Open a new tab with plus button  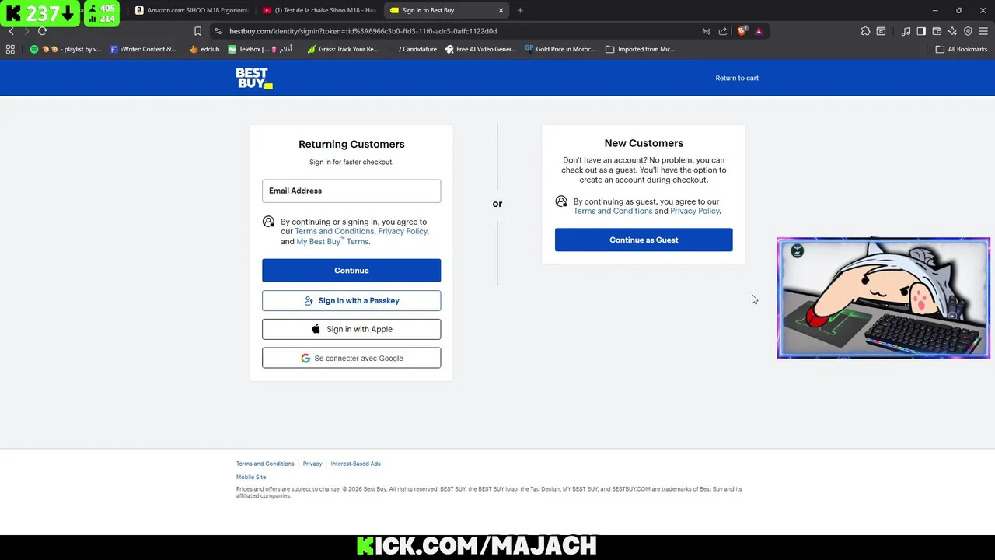[520, 10]
